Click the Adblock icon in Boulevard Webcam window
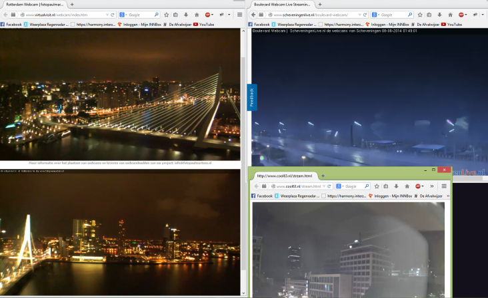The height and width of the screenshot is (298, 488). (x=461, y=15)
